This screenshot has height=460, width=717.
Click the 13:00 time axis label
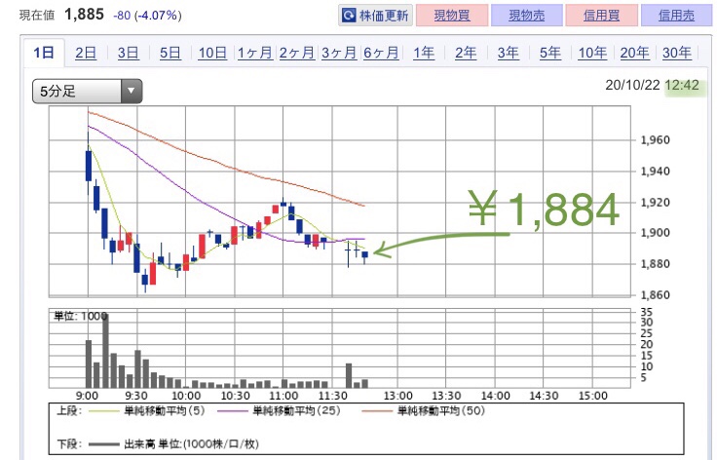[x=397, y=396]
